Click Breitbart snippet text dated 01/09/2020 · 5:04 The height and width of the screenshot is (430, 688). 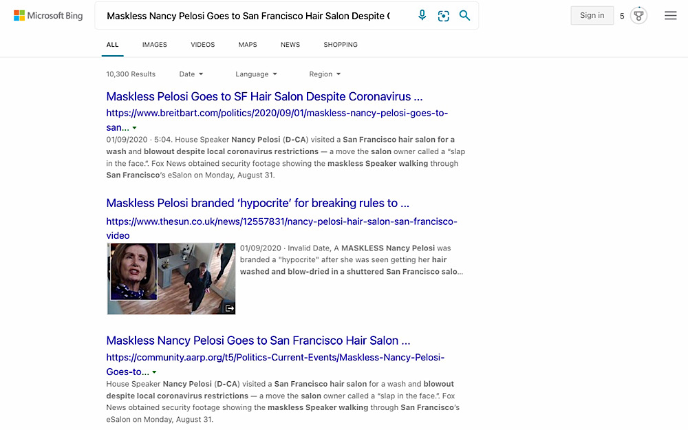[x=286, y=157]
